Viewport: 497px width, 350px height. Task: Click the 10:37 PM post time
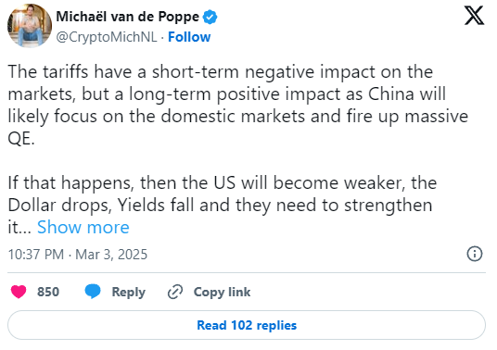coord(36,255)
